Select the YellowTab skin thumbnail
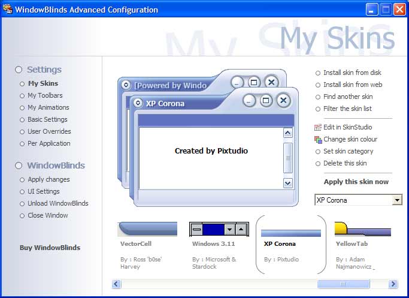The image size is (409, 298). click(363, 229)
